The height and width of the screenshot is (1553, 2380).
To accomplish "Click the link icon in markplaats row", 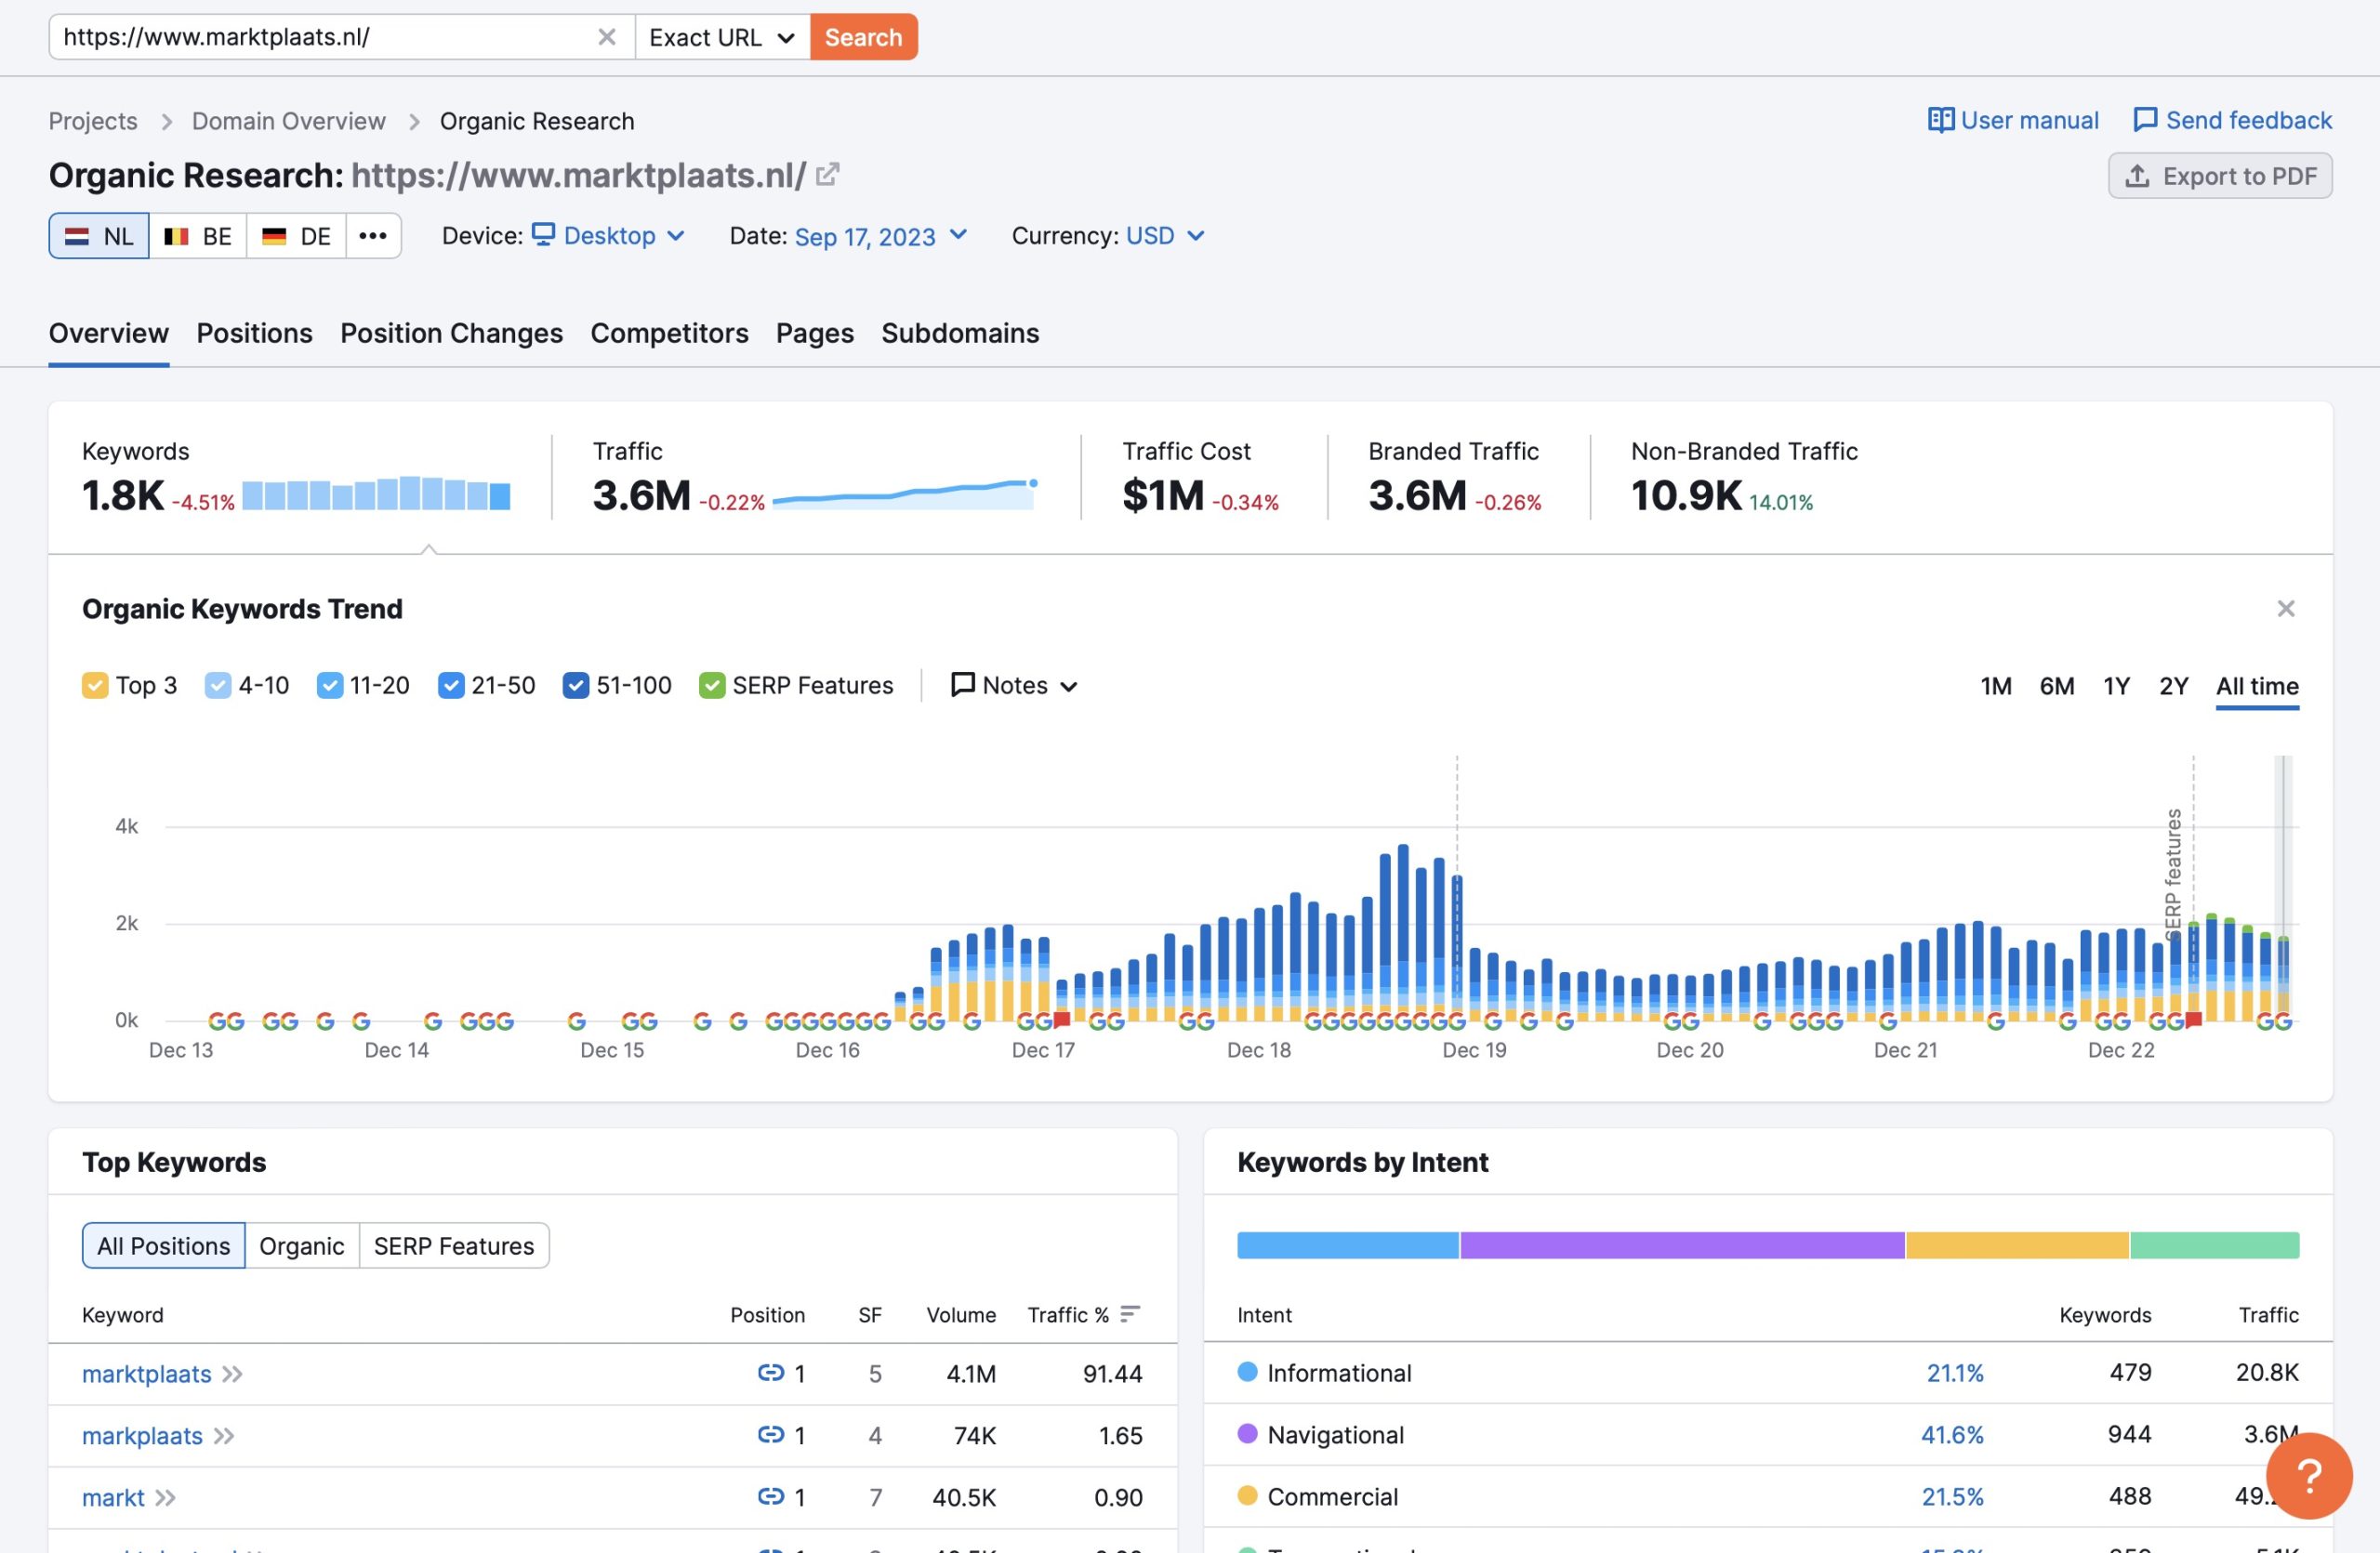I will click(x=771, y=1435).
